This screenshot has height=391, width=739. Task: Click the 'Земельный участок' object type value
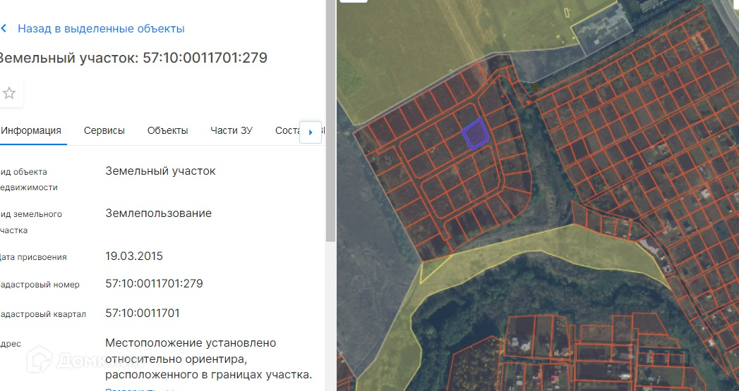click(x=160, y=170)
